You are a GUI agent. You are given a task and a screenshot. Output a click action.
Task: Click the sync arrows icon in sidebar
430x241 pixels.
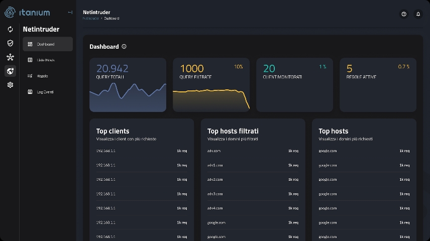10,29
